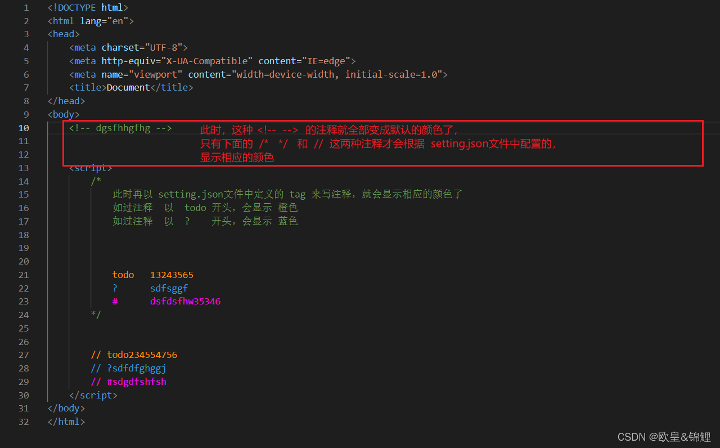Select the "X-UA-Compatible" attribute value

coord(207,61)
